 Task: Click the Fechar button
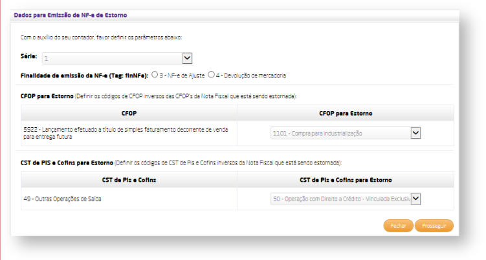(398, 226)
